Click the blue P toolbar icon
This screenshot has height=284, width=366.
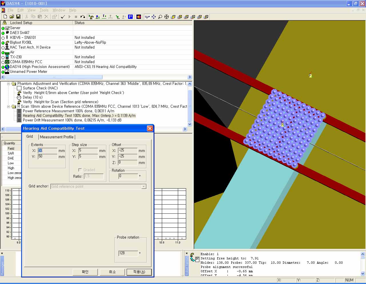click(x=130, y=17)
